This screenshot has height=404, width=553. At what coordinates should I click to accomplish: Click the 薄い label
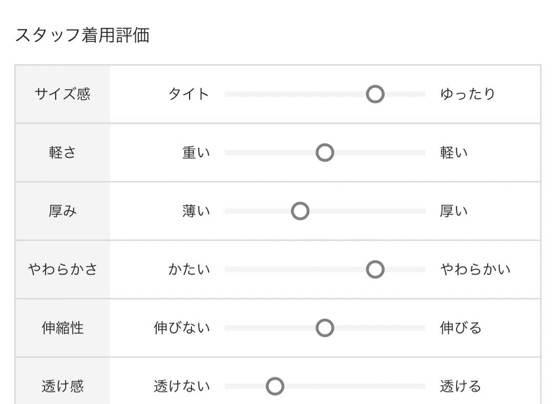tap(195, 210)
